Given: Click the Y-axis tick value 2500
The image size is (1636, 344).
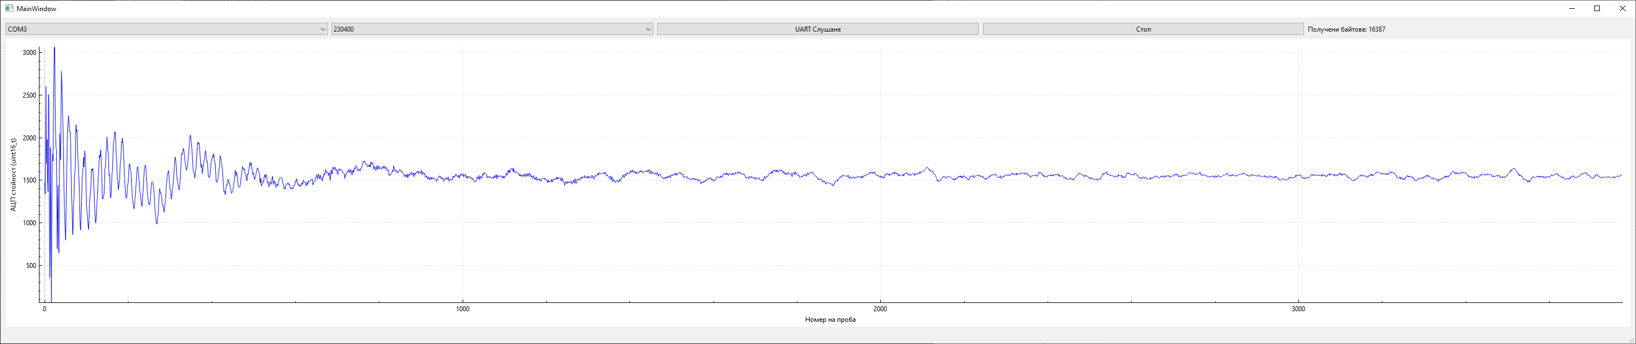Looking at the screenshot, I should [x=29, y=95].
